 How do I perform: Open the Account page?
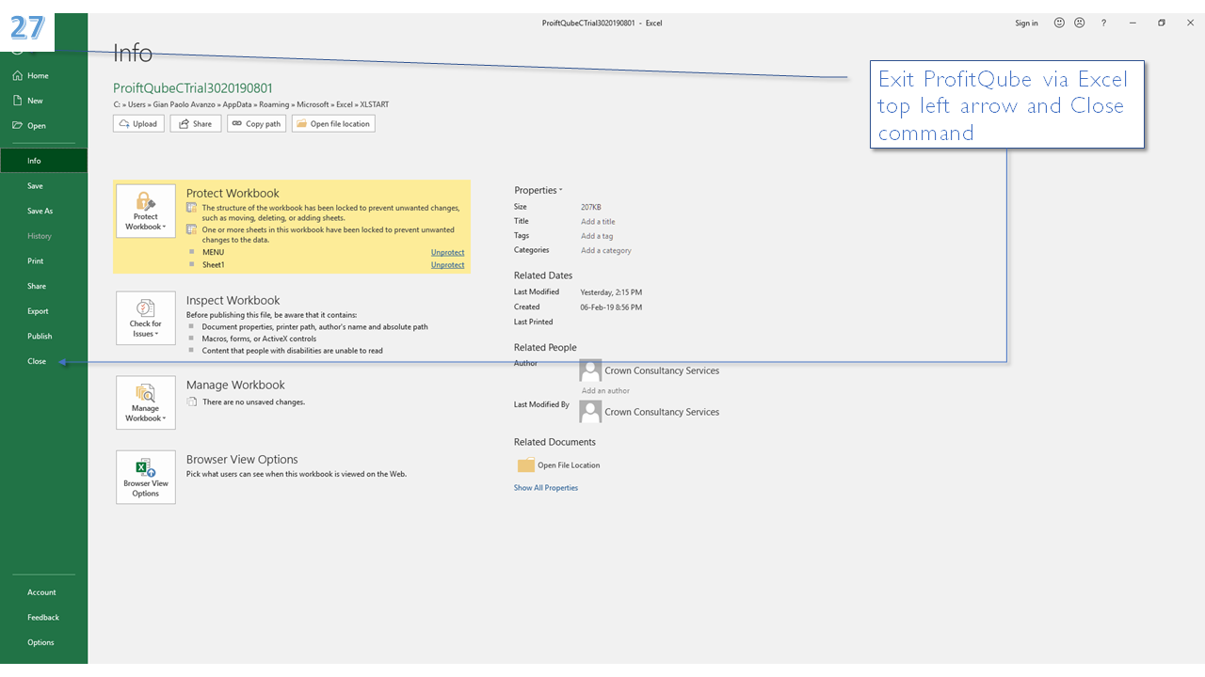(x=41, y=592)
